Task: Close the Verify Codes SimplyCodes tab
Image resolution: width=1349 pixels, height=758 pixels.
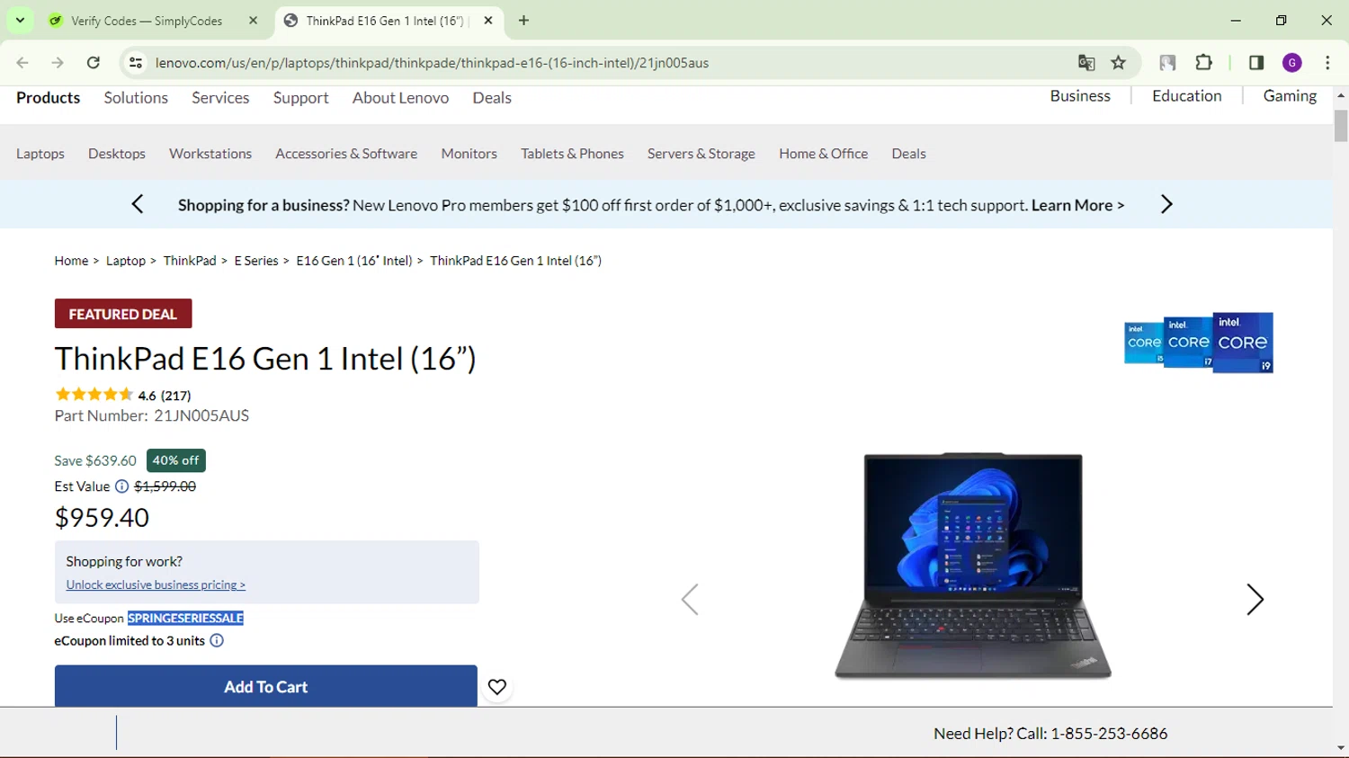Action: (x=254, y=20)
